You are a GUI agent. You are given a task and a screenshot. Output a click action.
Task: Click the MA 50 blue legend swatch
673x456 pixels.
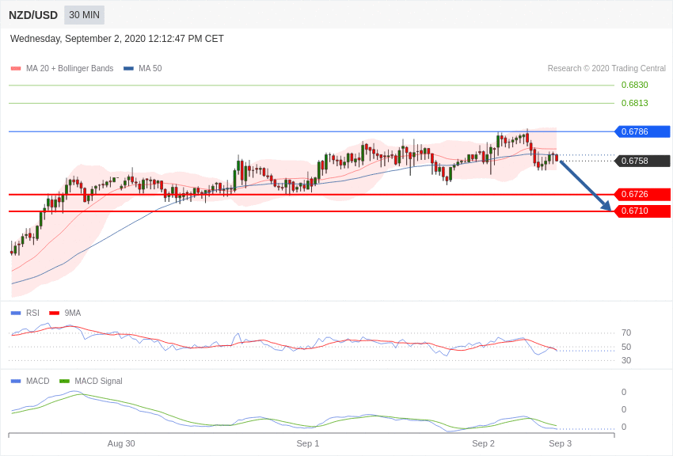tap(128, 68)
